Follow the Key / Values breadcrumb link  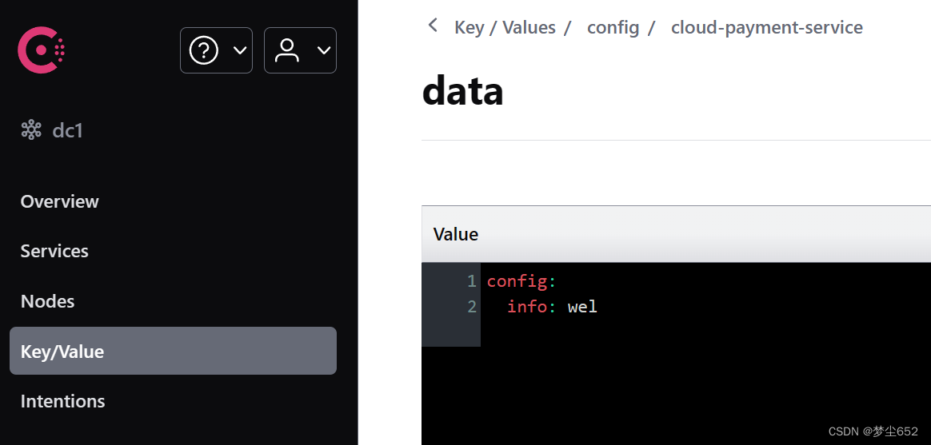point(505,27)
